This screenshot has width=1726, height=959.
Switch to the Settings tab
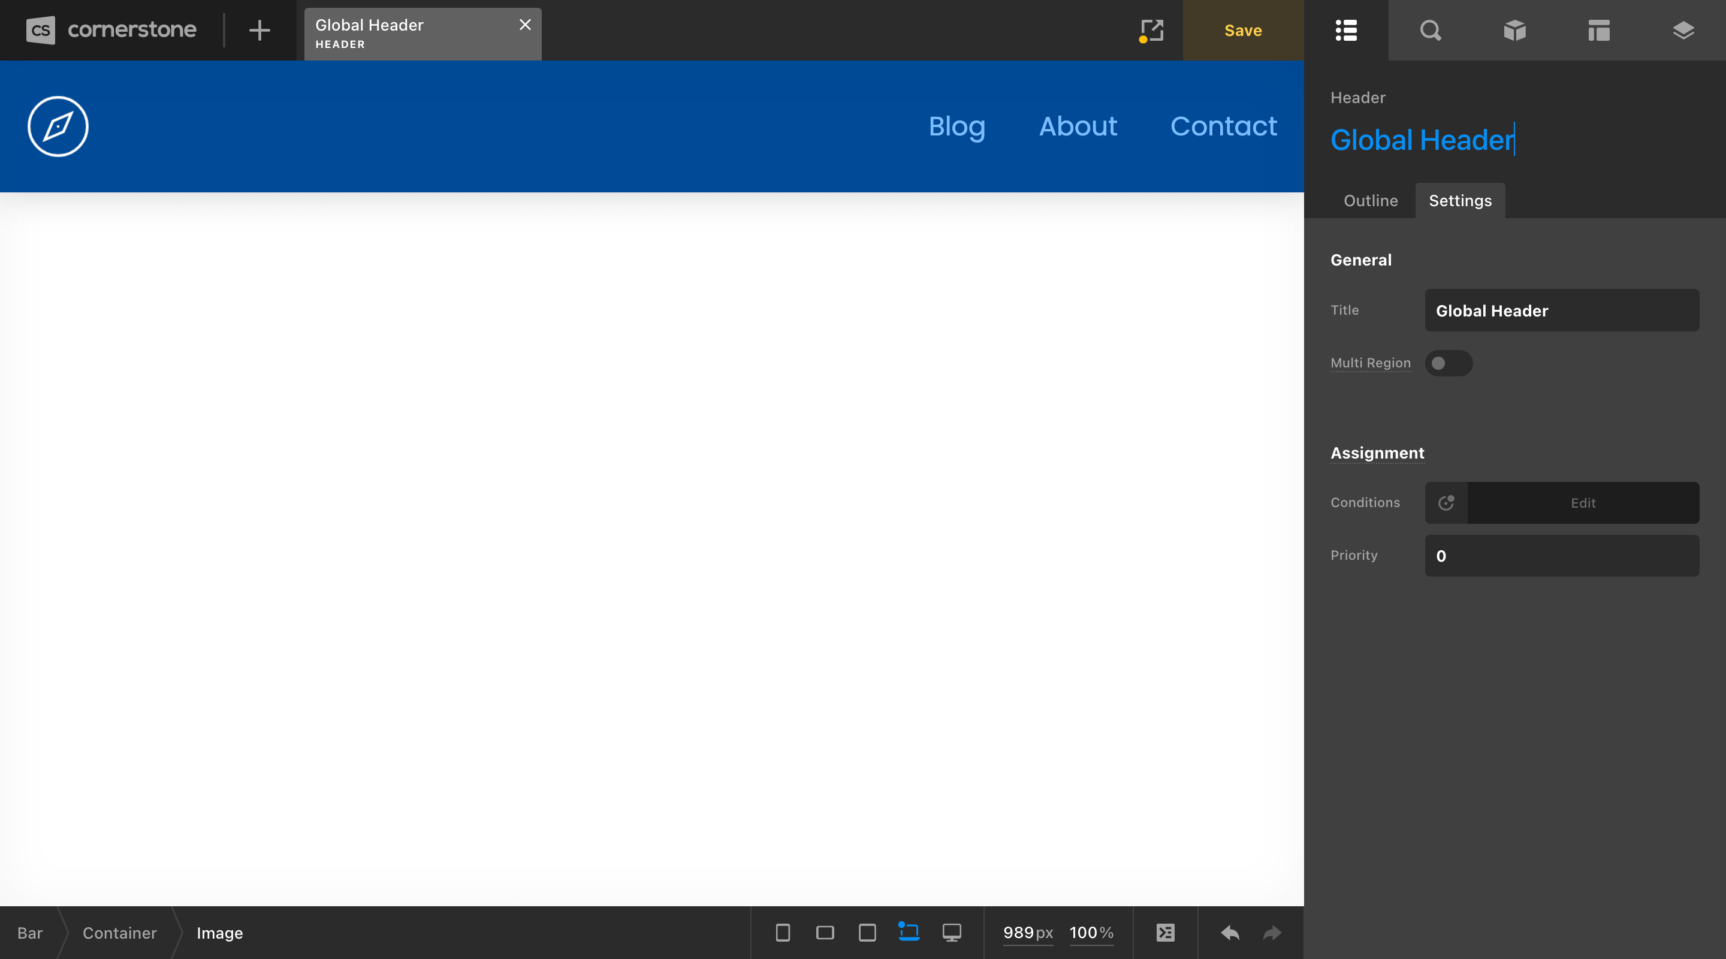click(x=1460, y=200)
